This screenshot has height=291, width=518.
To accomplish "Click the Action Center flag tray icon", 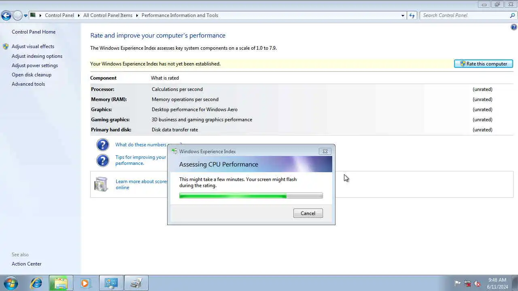I will [458, 283].
